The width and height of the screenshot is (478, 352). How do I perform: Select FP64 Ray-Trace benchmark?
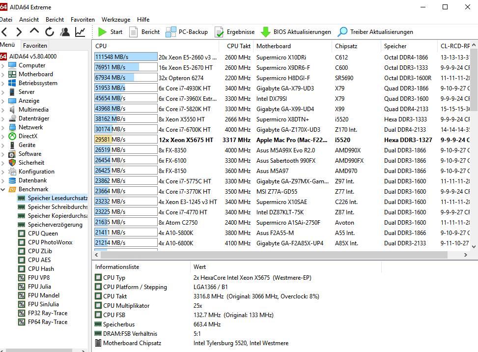pos(43,322)
